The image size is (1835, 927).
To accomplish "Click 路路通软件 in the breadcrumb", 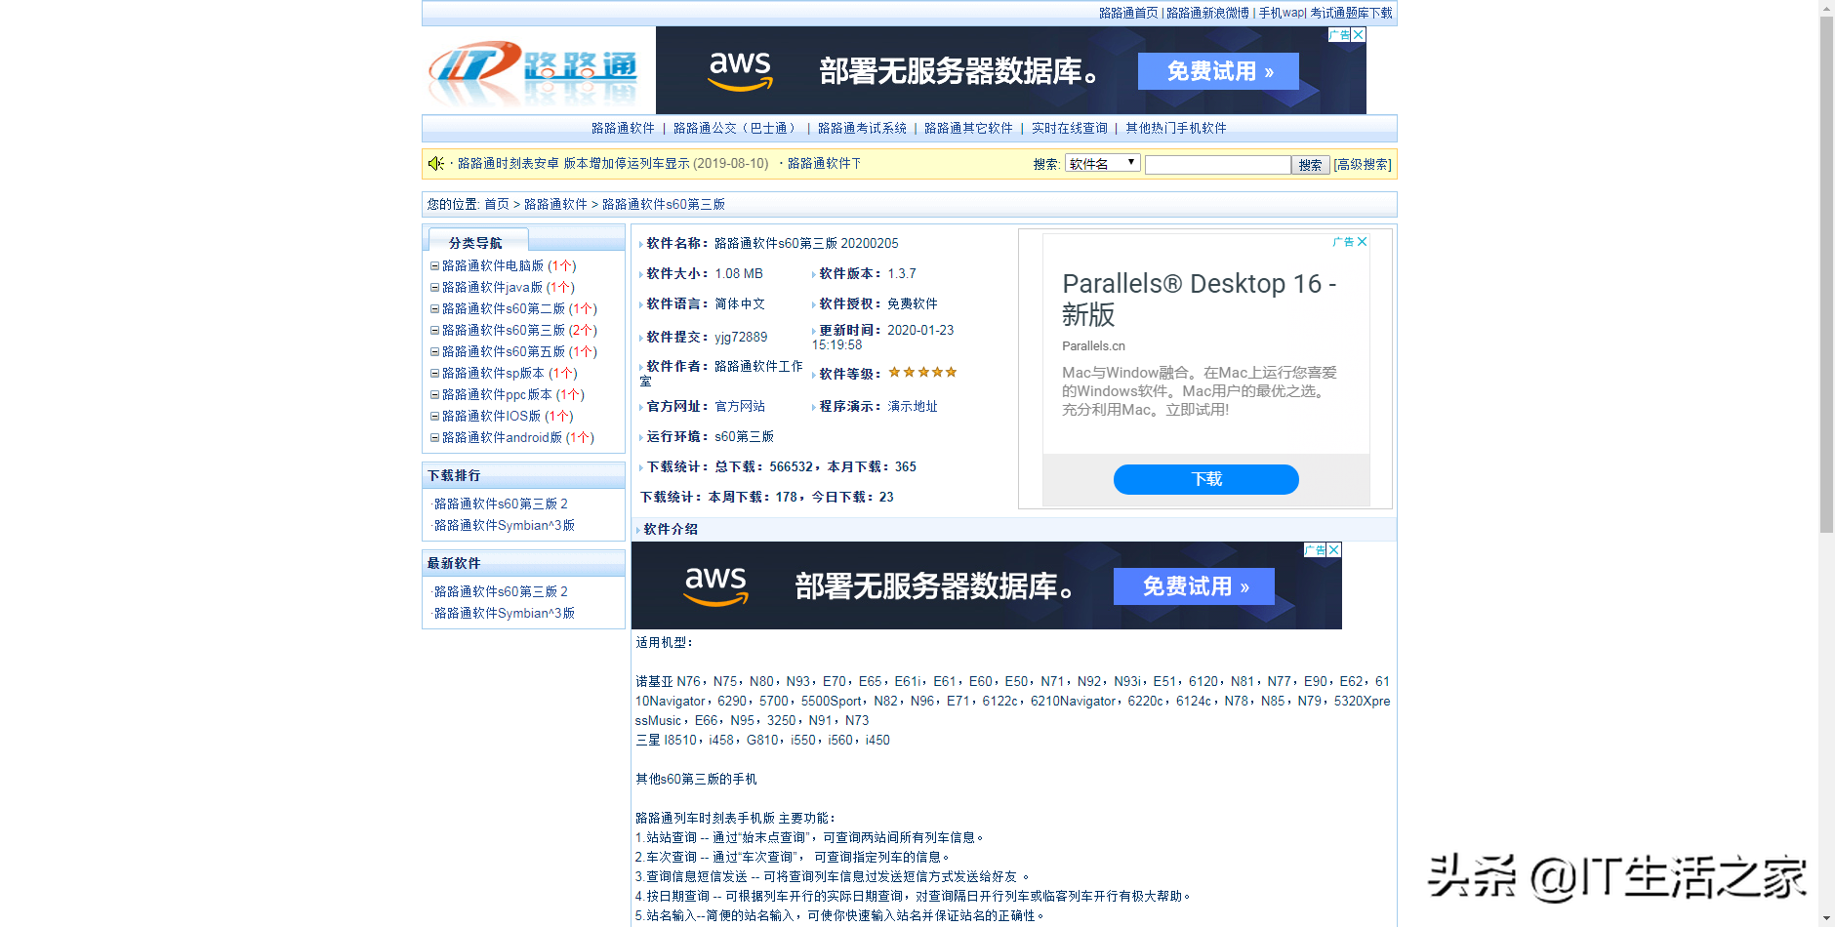I will (555, 204).
